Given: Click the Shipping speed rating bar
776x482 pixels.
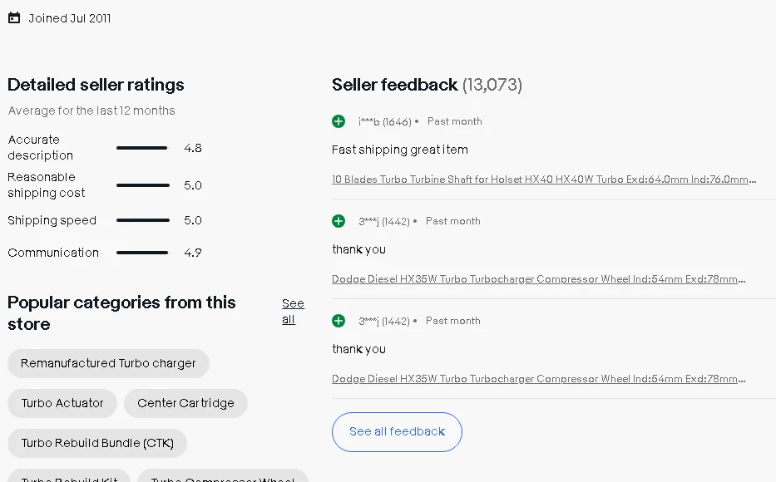Looking at the screenshot, I should pyautogui.click(x=142, y=220).
